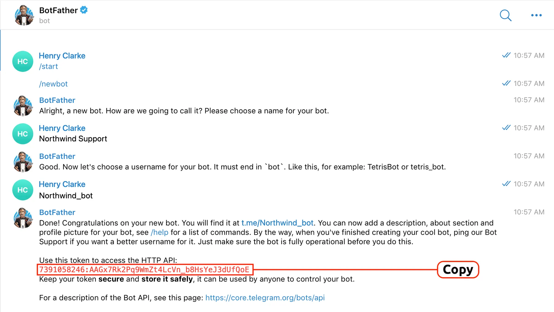Click BotFather's avatar beside the Done! message
This screenshot has height=312, width=554.
[x=23, y=218]
